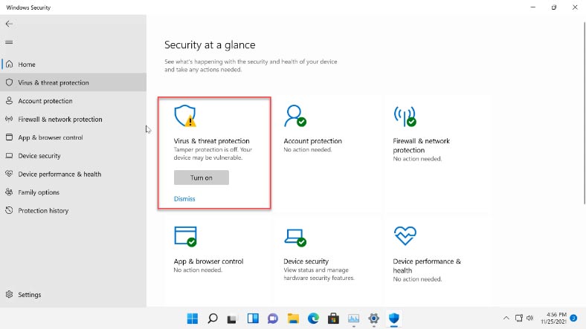Open the notification badge in the tray
The width and height of the screenshot is (586, 329).
tap(573, 318)
